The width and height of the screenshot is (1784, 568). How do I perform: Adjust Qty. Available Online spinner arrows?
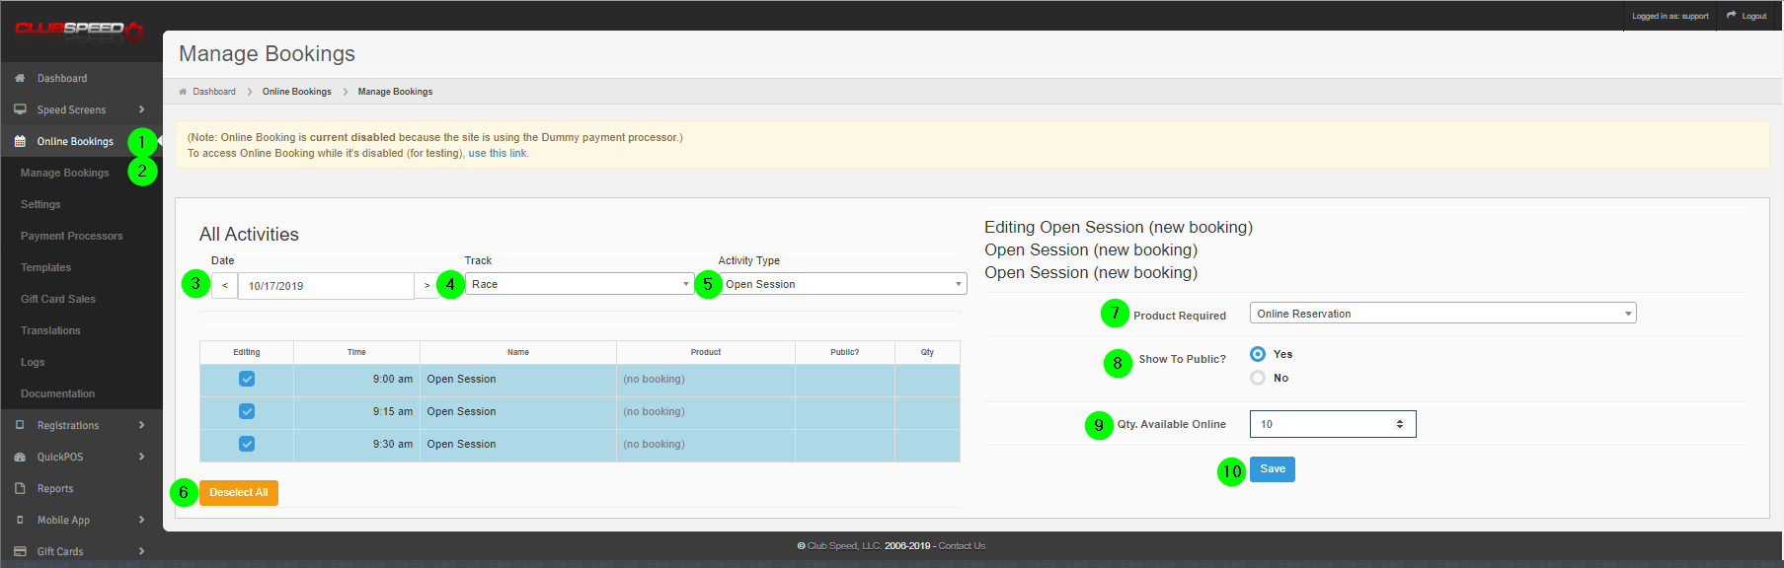click(x=1400, y=424)
